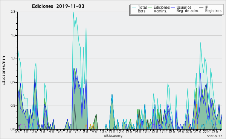
Task: Click the '2 h' x-axis label
Action: tap(34, 132)
